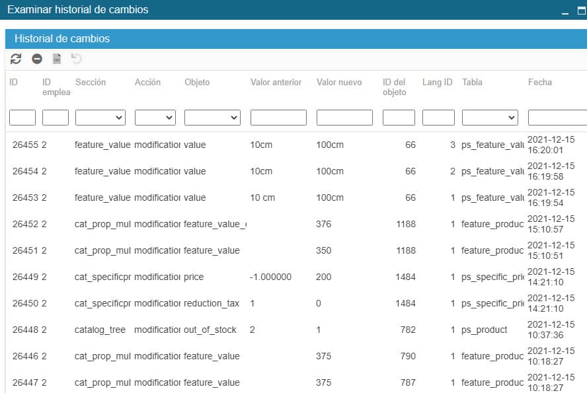Open the Tabla filter dropdown
Image resolution: width=587 pixels, height=393 pixels.
[x=489, y=118]
